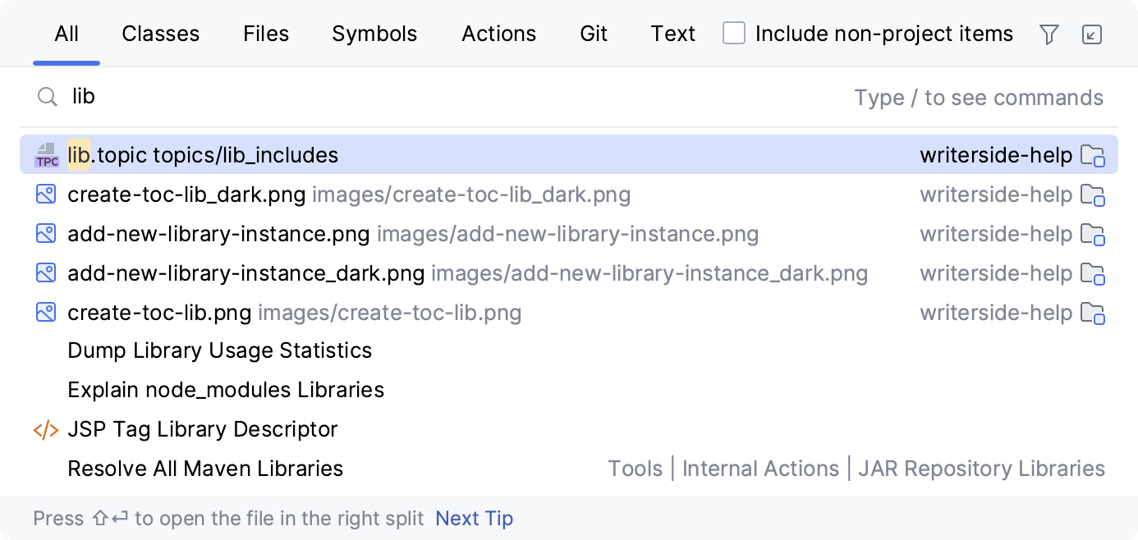1138x540 pixels.
Task: Click the JSP Tag Library Descriptor code icon
Action: [x=46, y=429]
